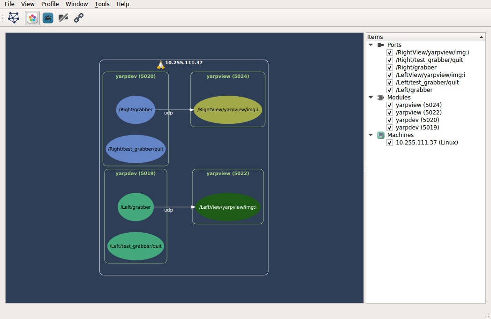Uncheck the /Right/grabber port checkbox
Screen dimensions: 491x319
(x=390, y=68)
